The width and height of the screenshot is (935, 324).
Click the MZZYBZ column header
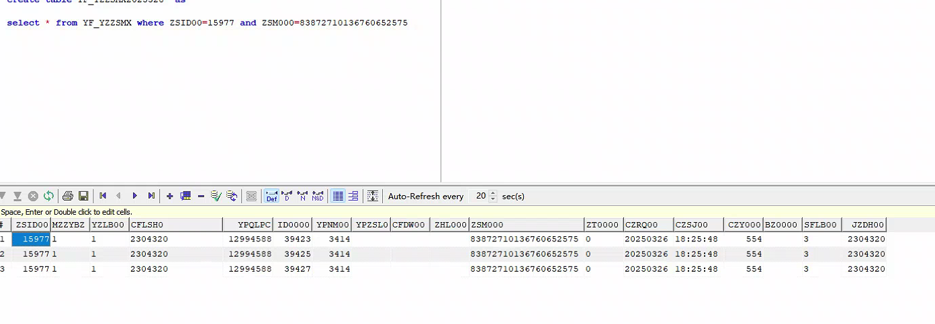[x=70, y=225]
